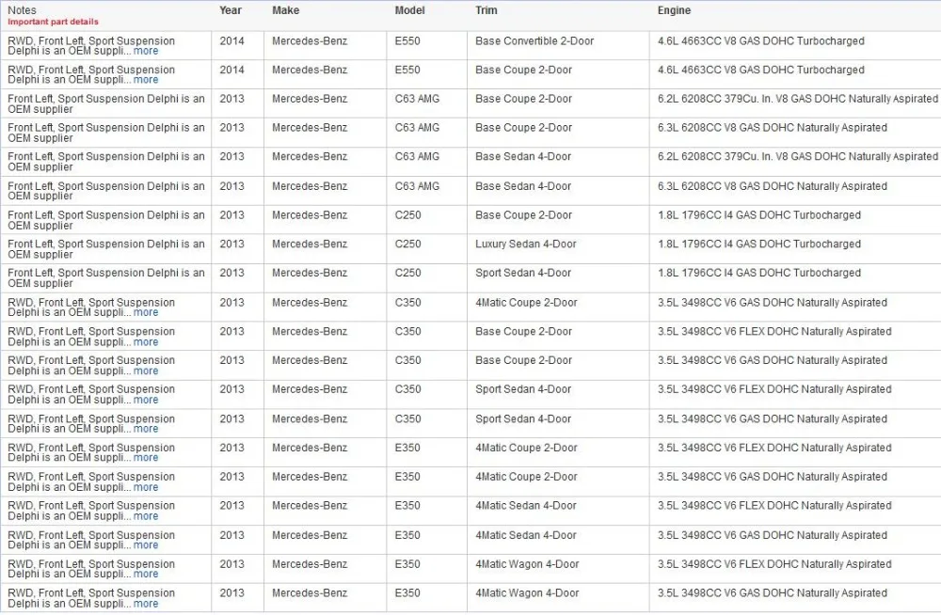Viewport: 941px width, 615px height.
Task: Select the 'Luxury Sedan 4-Door' trim cell
Action: tap(526, 244)
